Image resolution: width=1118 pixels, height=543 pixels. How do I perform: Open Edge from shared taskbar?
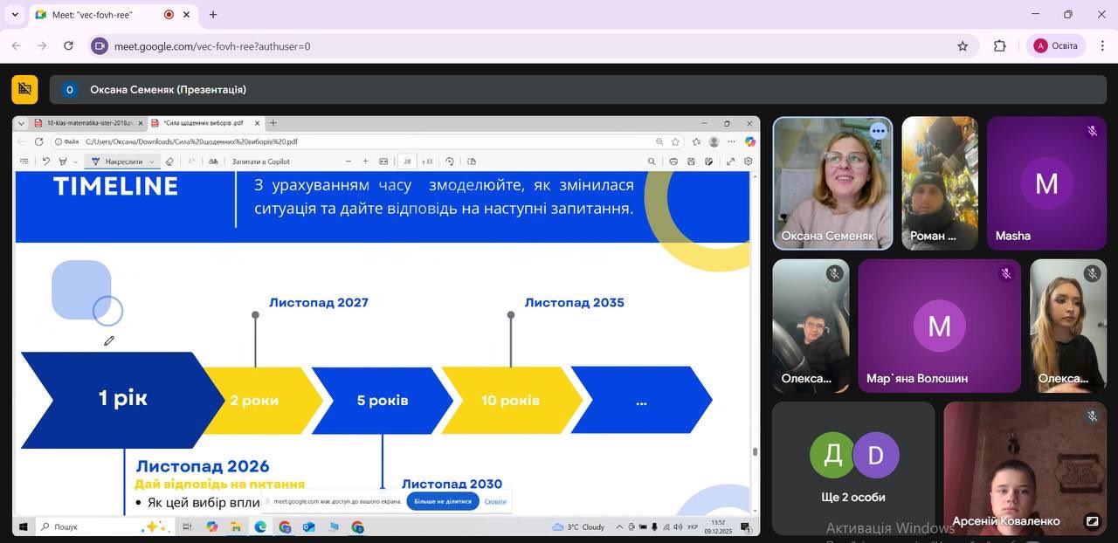point(260,527)
